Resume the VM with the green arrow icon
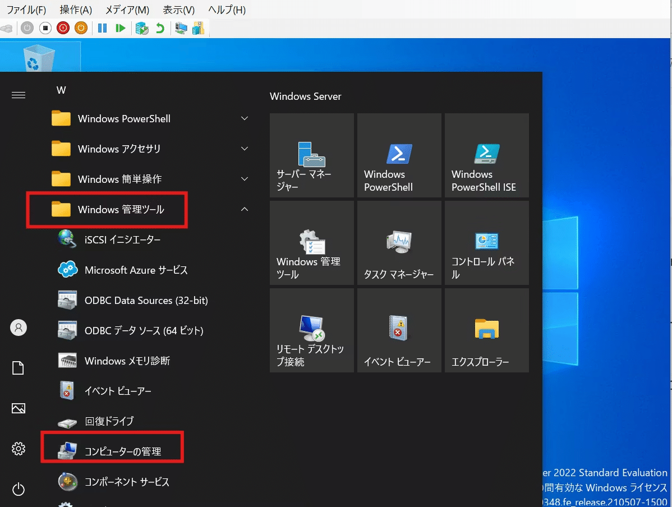 coord(121,27)
